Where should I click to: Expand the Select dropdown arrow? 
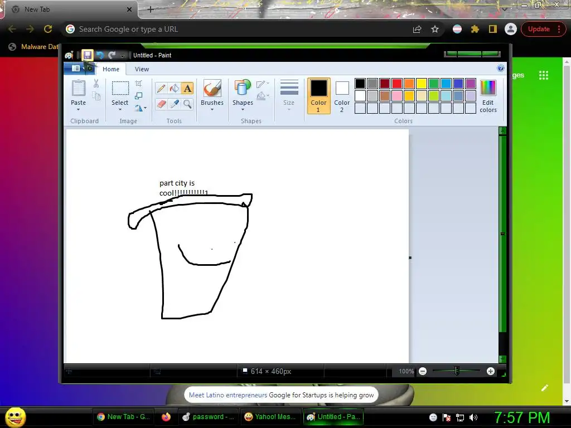click(120, 109)
